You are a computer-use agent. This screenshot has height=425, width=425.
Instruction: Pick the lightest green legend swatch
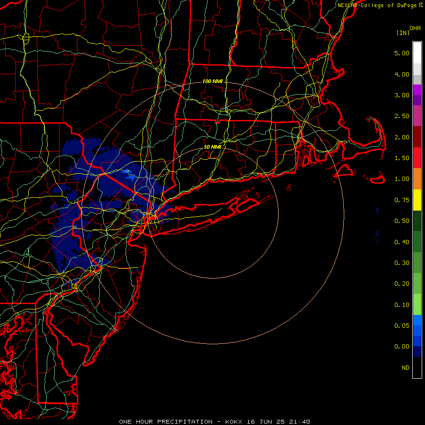point(417,305)
